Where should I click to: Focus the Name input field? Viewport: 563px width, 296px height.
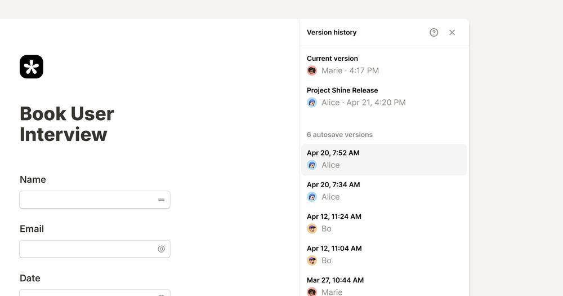pos(95,200)
